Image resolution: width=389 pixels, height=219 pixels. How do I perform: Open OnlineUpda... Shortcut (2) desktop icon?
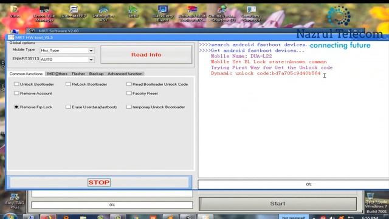coord(222,13)
